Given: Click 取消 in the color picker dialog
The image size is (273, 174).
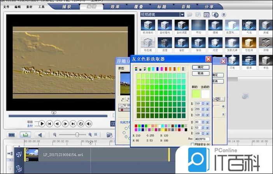Looking at the screenshot, I should [201, 73].
